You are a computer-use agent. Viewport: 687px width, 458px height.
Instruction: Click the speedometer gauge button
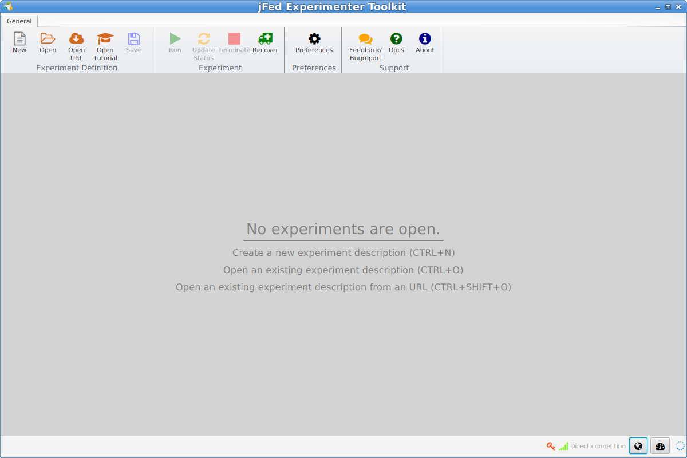coord(660,446)
